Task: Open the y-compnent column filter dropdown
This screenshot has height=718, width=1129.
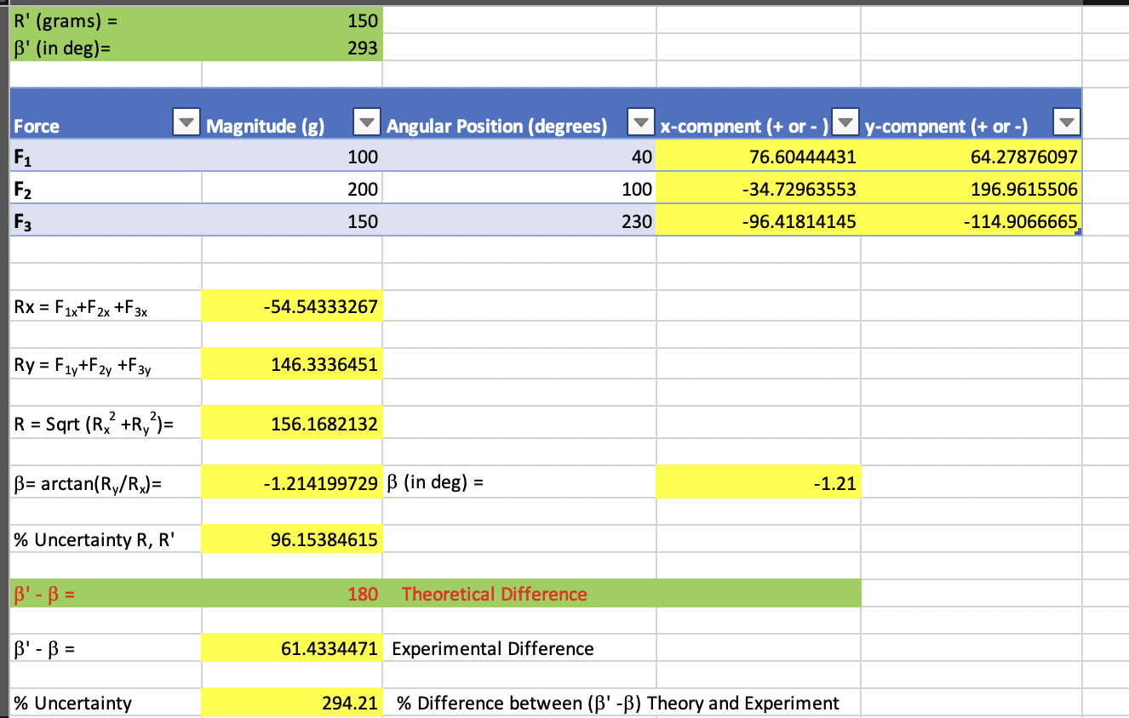Action: [1069, 122]
